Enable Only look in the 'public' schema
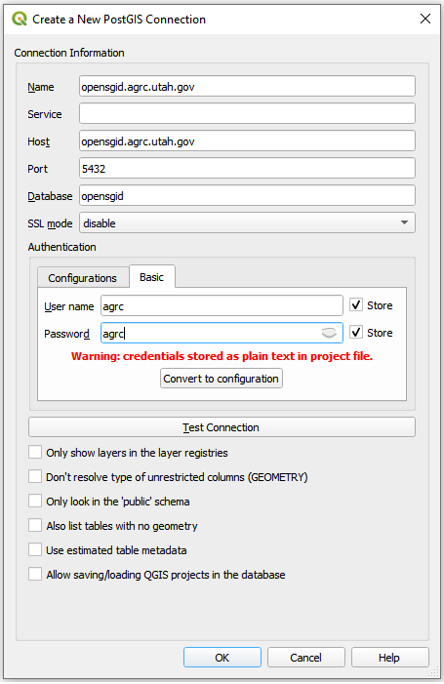 point(35,501)
